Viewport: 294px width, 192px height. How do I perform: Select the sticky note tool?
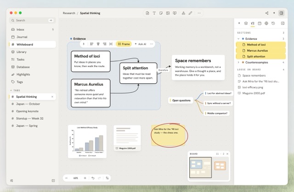coord(161,13)
